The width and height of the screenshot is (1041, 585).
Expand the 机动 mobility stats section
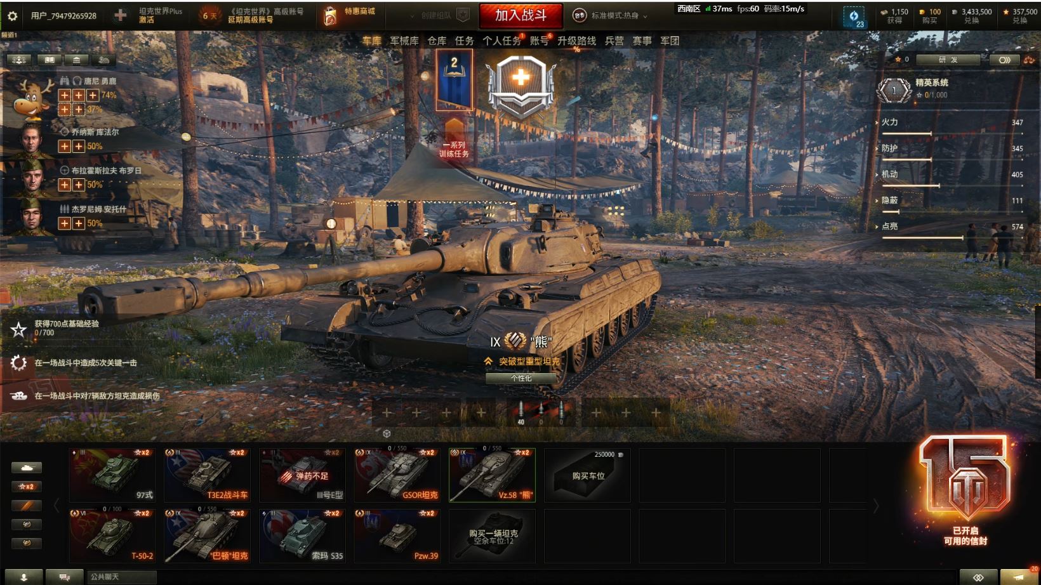(889, 174)
